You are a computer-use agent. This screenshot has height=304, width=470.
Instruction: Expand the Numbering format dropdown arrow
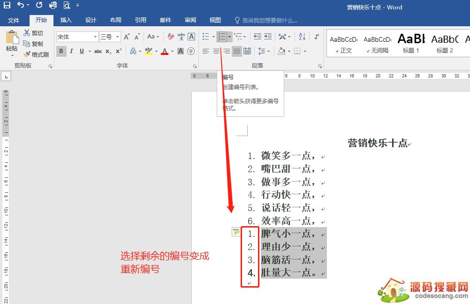(229, 37)
